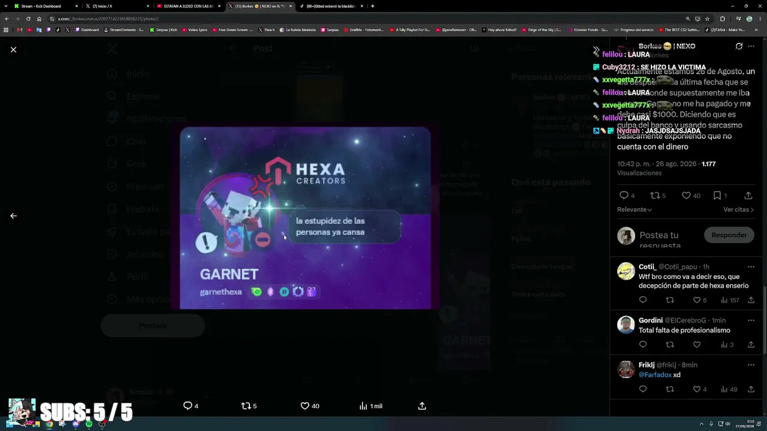Click the x.com address bar
Image resolution: width=767 pixels, height=431 pixels.
[x=360, y=19]
